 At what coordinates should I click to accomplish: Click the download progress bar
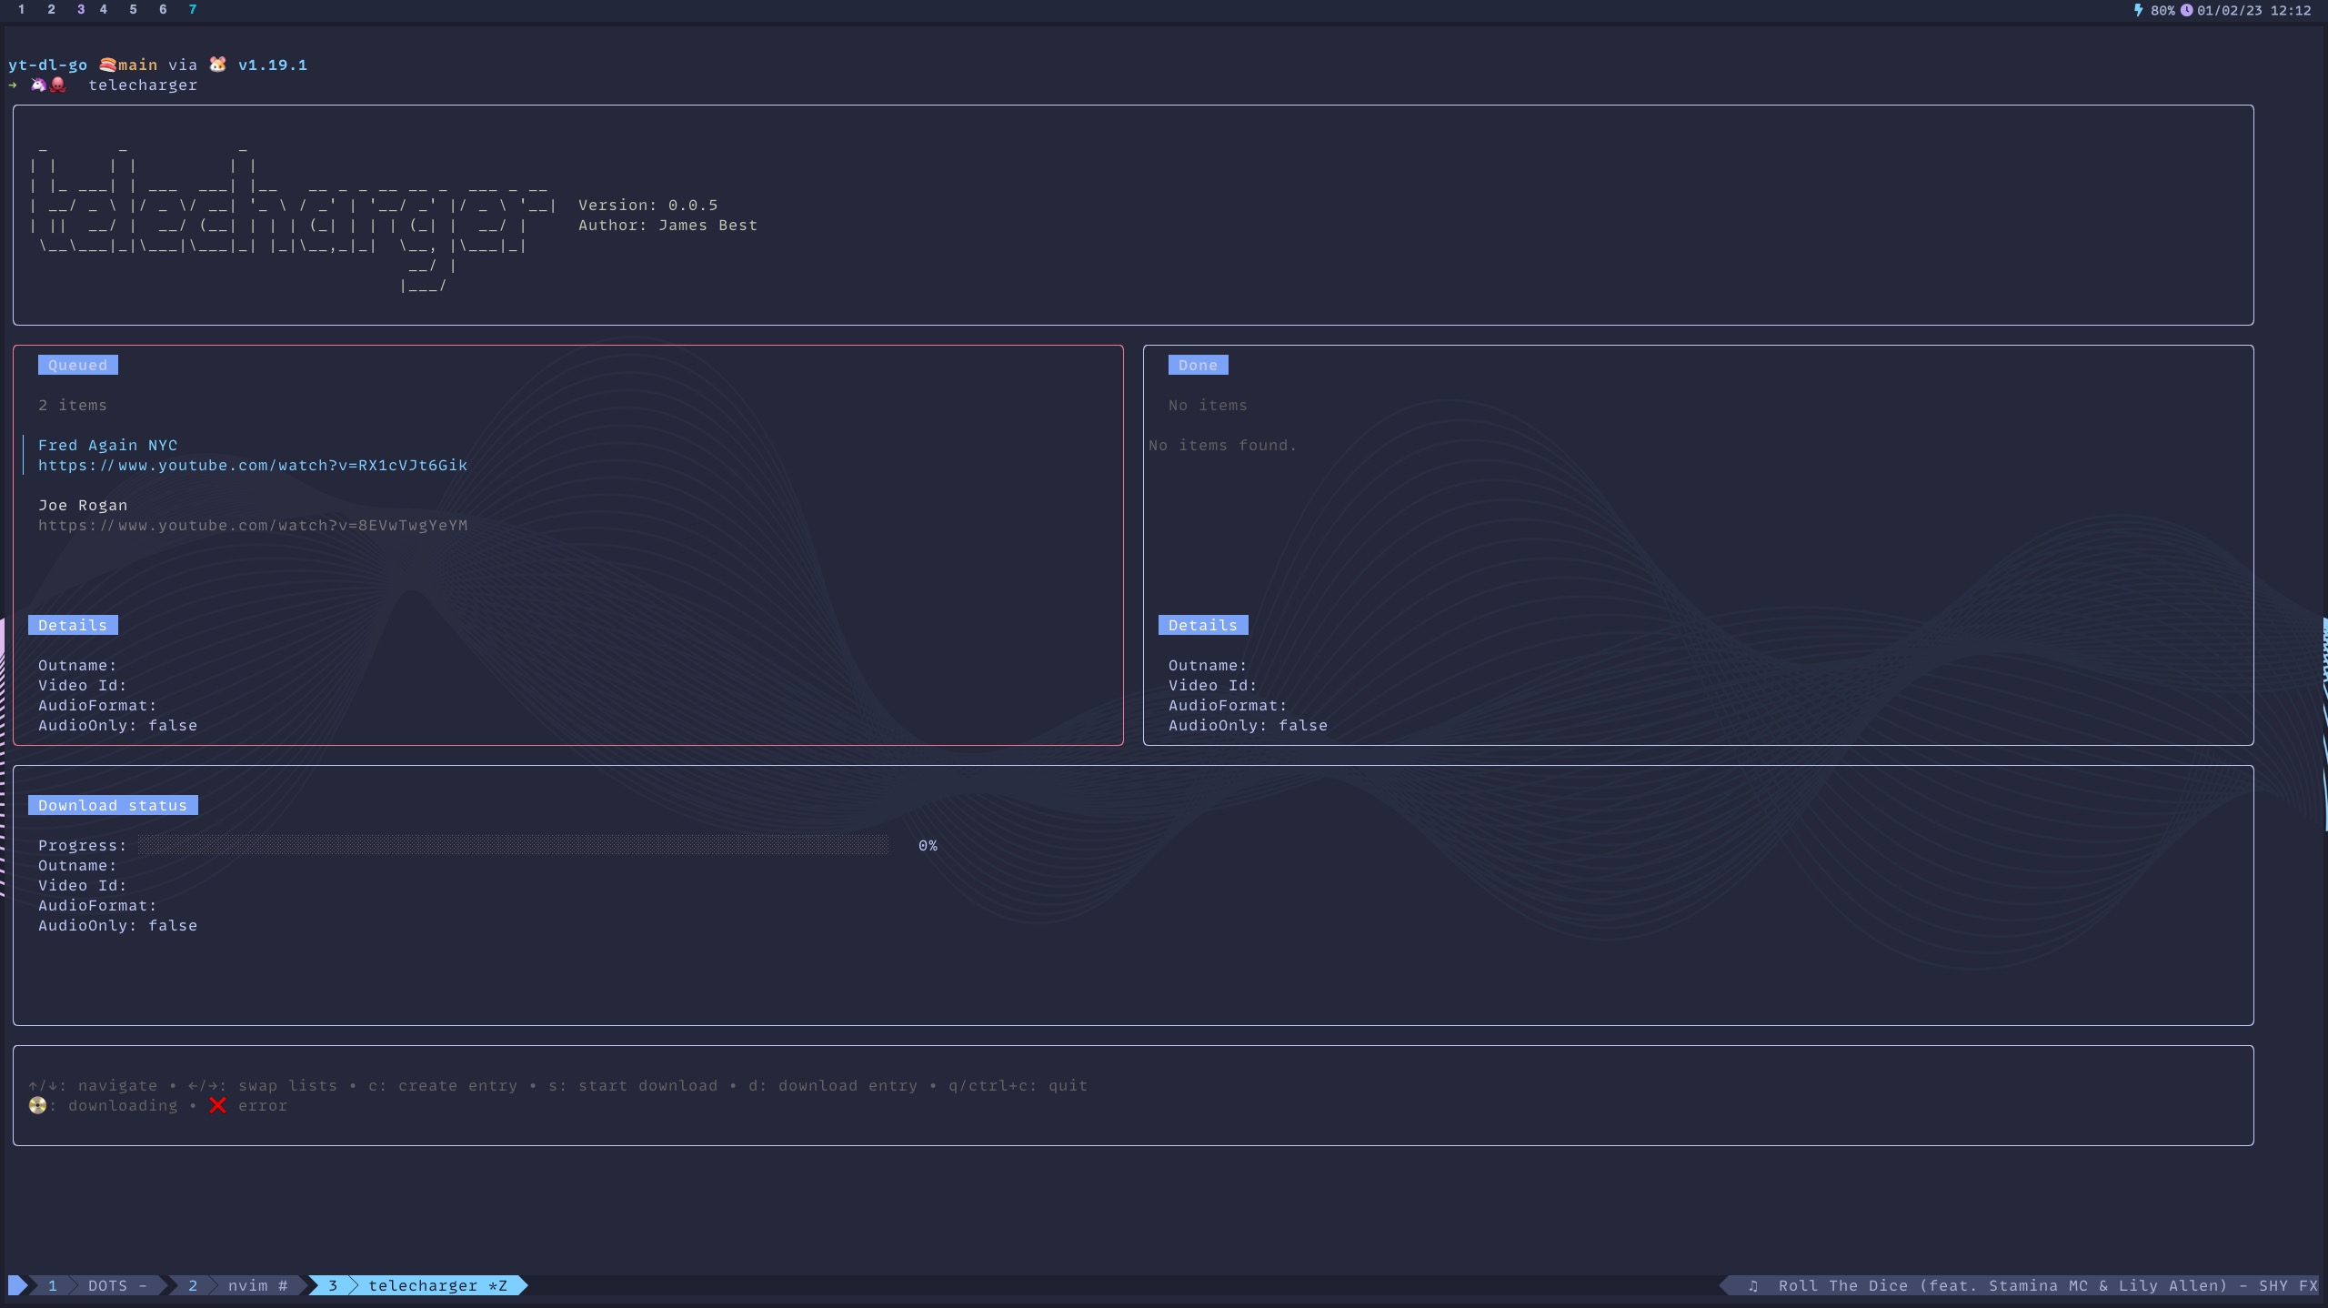(514, 845)
